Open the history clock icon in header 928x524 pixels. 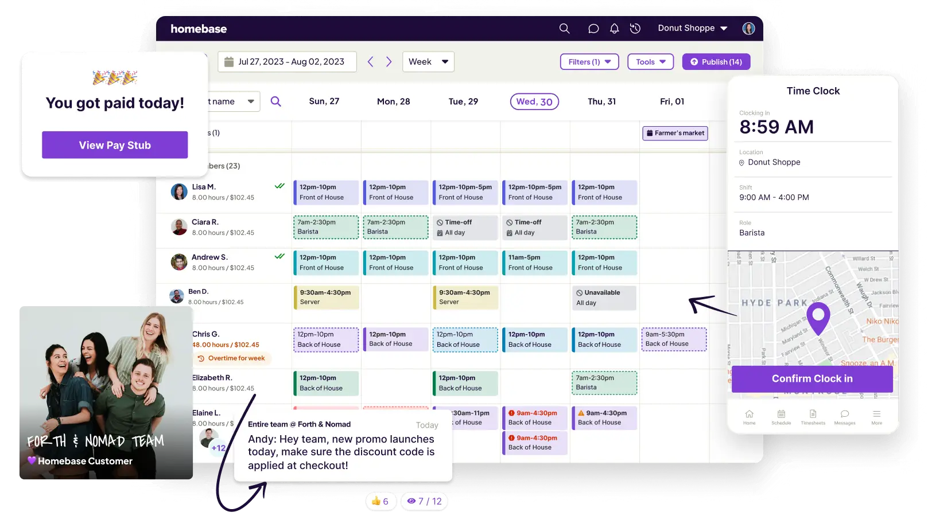coord(635,29)
